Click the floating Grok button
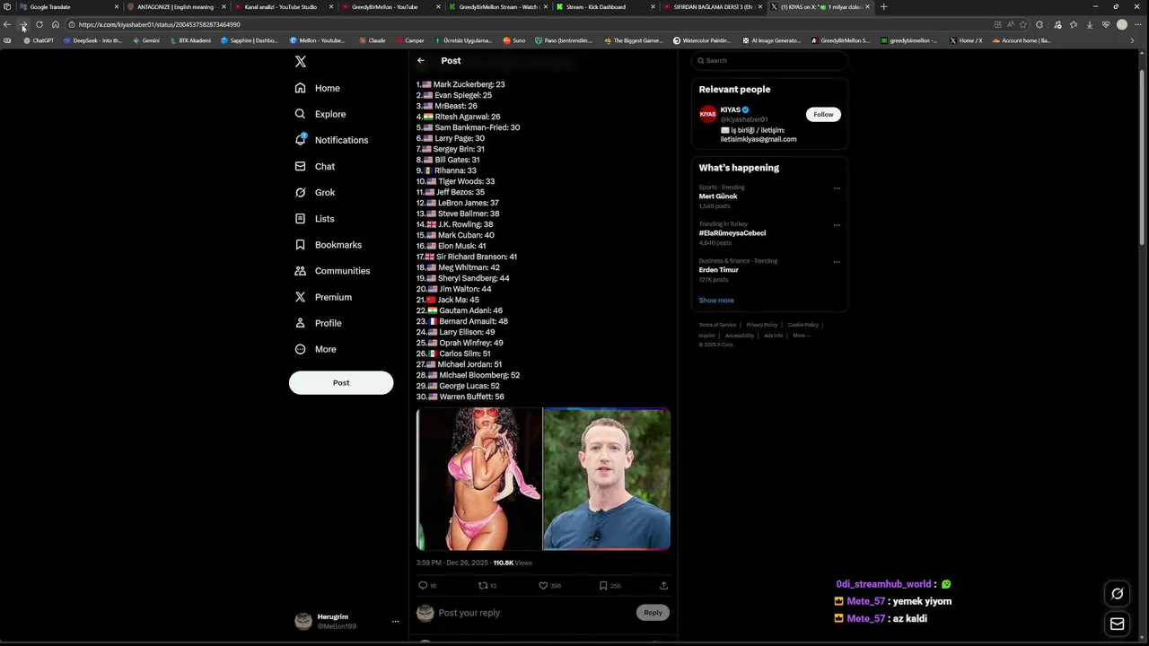 (1118, 593)
